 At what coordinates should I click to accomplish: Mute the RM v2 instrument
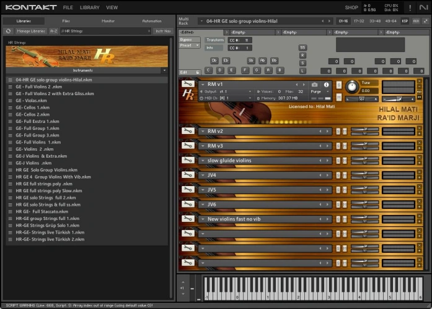[343, 131]
